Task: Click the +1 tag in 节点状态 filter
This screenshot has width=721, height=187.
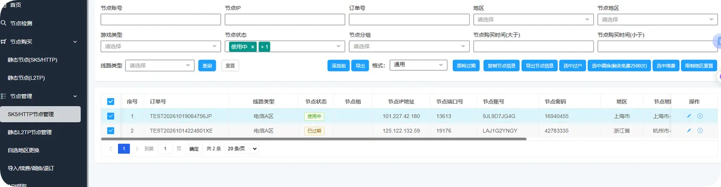Action: [264, 47]
